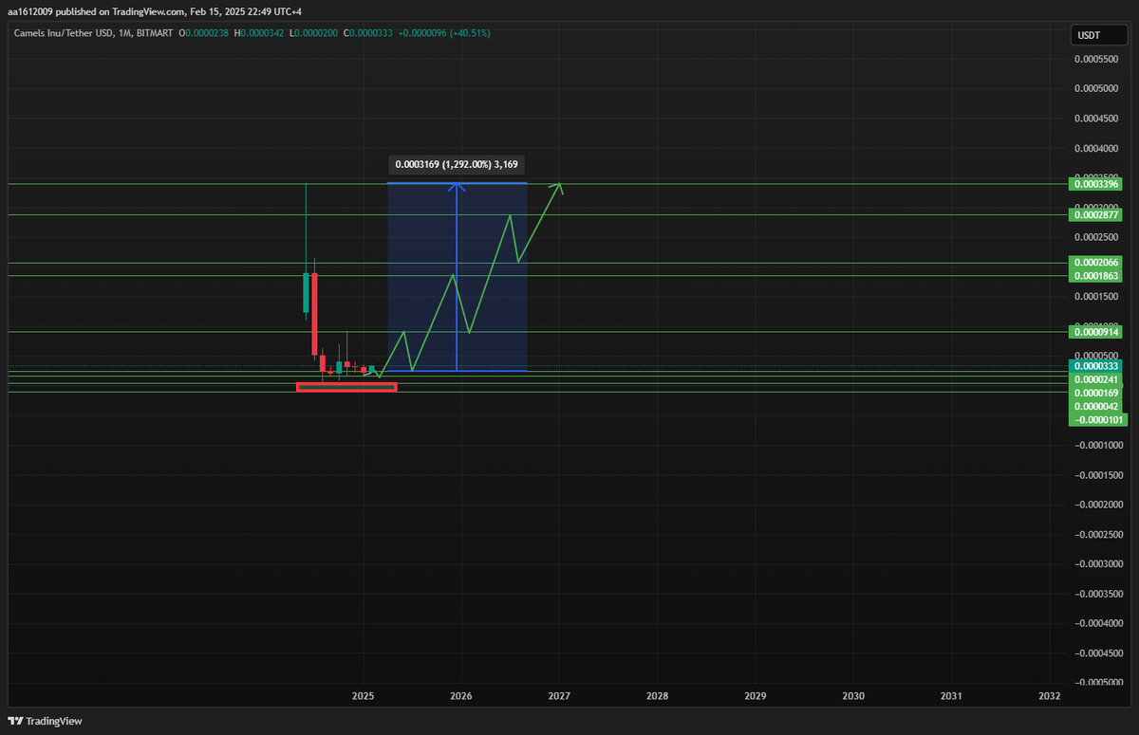The height and width of the screenshot is (735, 1139).
Task: Select the 0.0003396 price line label
Action: (1096, 184)
